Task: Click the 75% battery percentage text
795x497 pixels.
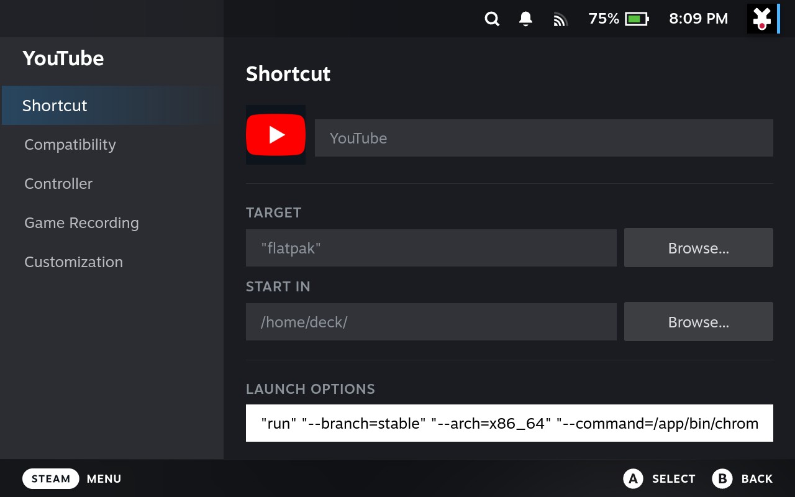Action: tap(604, 19)
